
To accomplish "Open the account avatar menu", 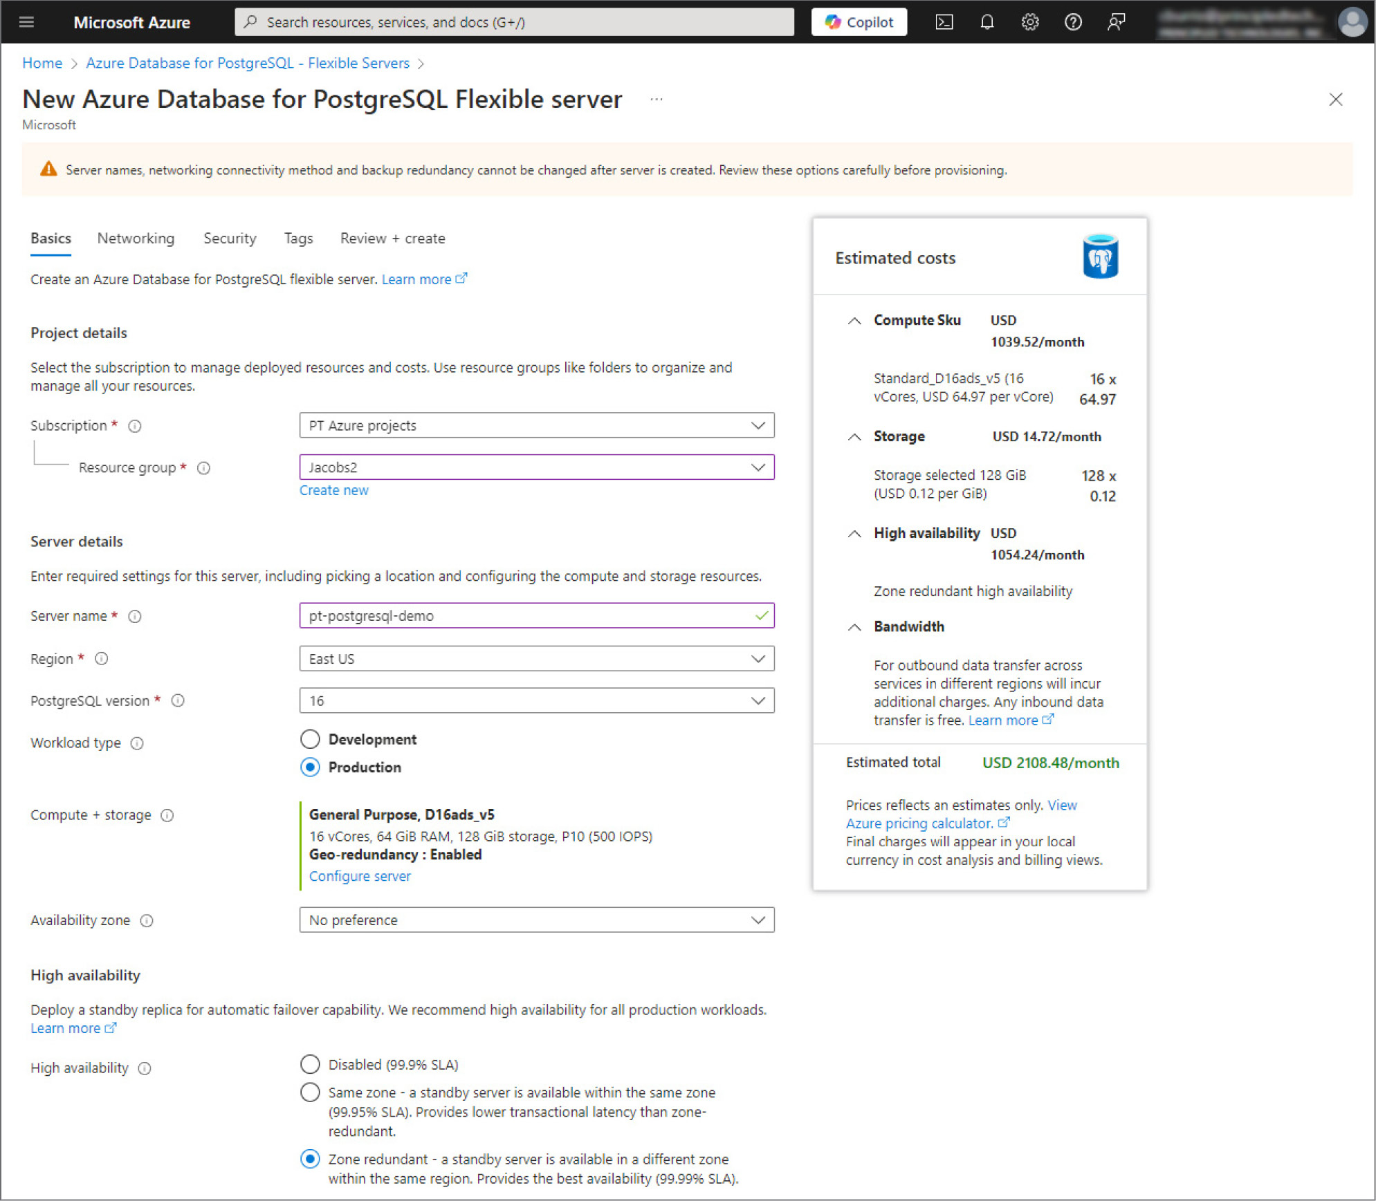I will pos(1352,22).
